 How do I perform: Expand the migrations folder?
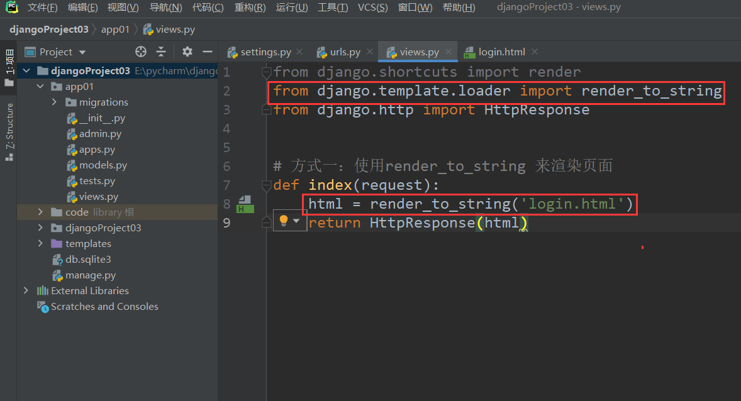(x=54, y=102)
